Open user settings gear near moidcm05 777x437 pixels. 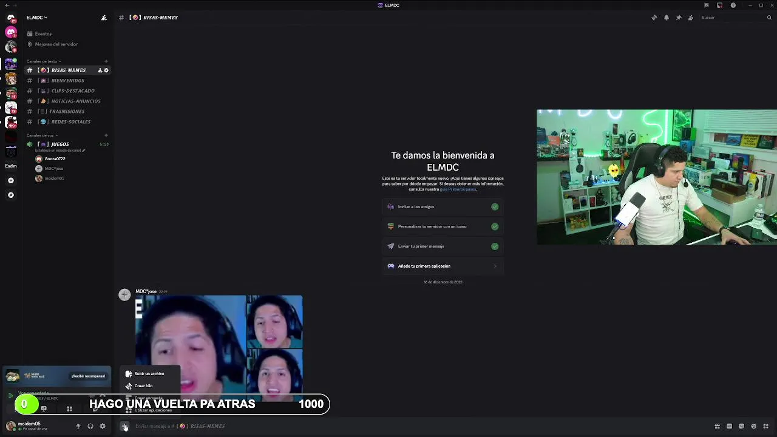click(x=103, y=426)
